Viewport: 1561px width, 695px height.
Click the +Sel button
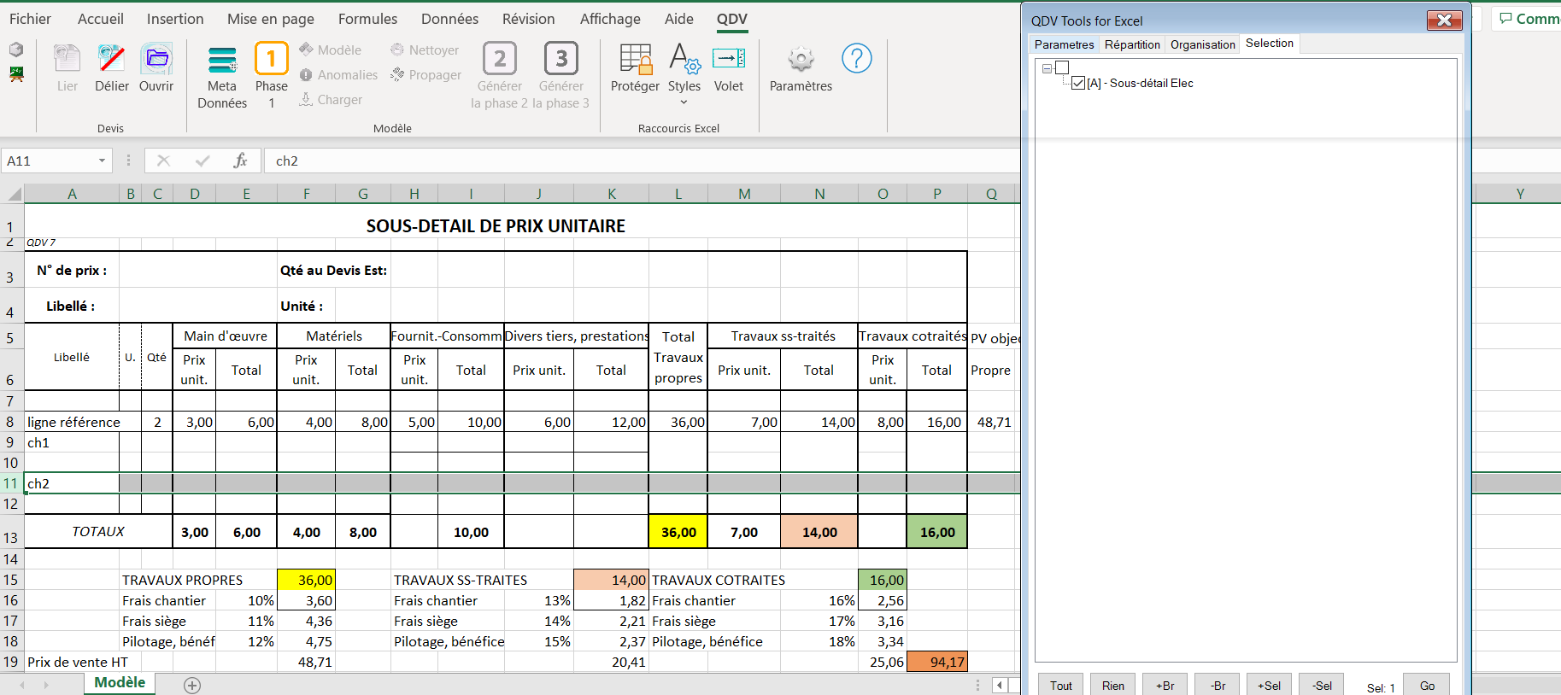(x=1269, y=686)
